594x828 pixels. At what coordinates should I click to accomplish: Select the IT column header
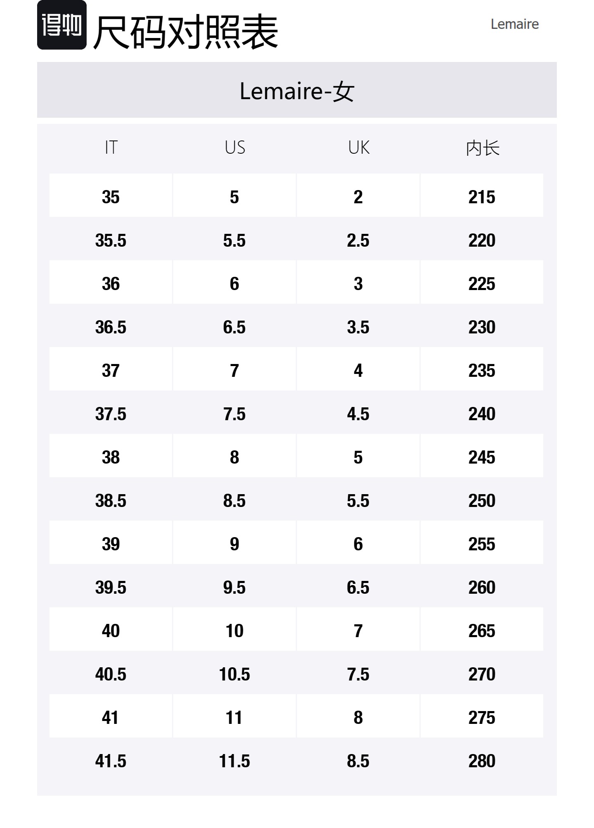coord(111,148)
